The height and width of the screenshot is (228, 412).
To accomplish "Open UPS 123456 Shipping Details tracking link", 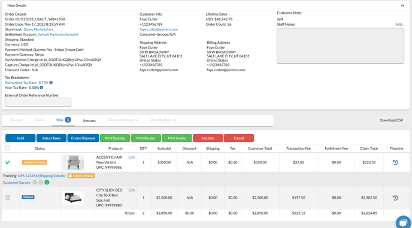I will 41,176.
